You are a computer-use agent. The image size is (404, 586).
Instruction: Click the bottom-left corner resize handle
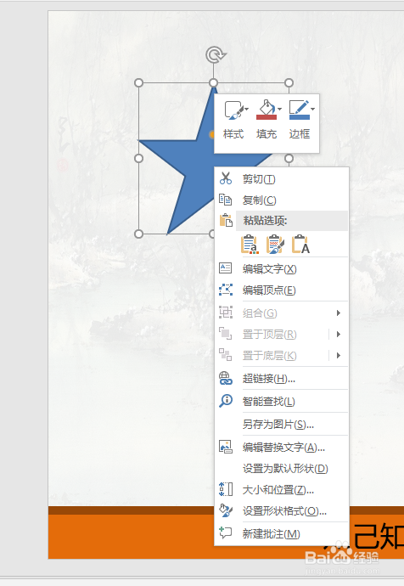[138, 234]
